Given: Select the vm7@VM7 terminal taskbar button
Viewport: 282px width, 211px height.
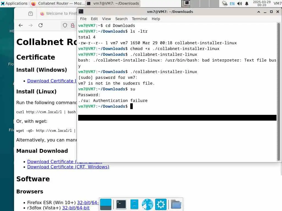Looking at the screenshot, I should pyautogui.click(x=113, y=3).
